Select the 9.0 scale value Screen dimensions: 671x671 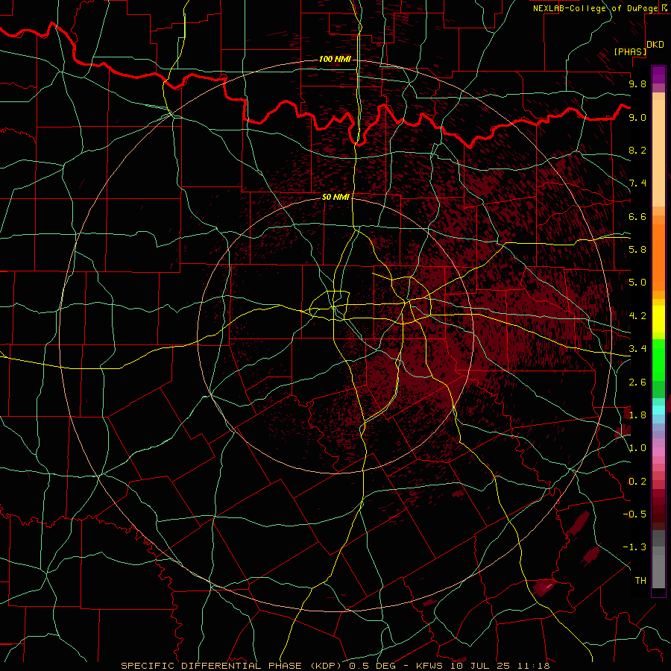tap(637, 117)
